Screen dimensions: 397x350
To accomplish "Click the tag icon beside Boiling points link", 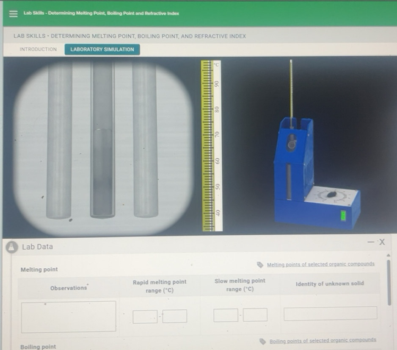I will coord(263,342).
